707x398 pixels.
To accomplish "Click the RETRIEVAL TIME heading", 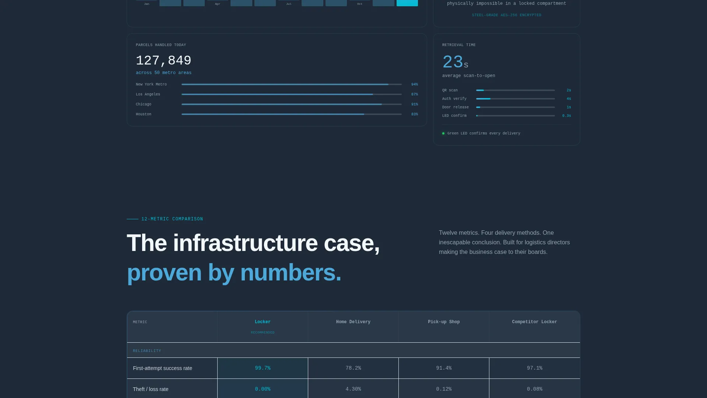I will pyautogui.click(x=459, y=45).
